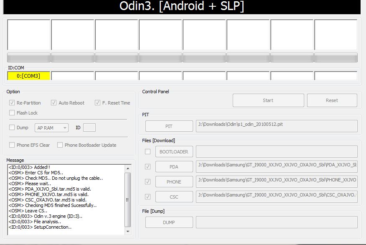Click the File [Dump] path field
The height and width of the screenshot is (245, 366).
[x=277, y=222]
